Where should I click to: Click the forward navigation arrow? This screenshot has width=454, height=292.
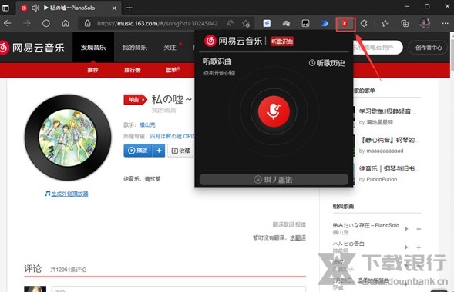[27, 23]
